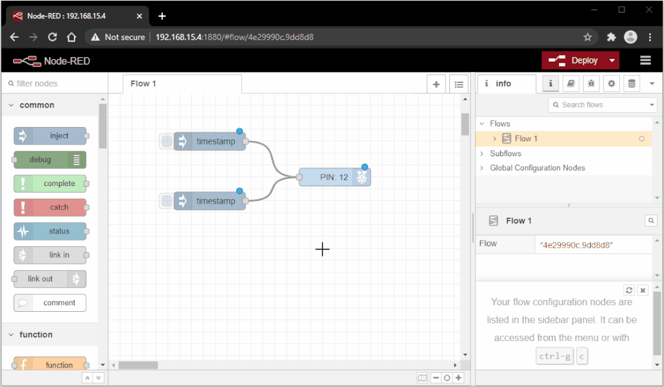Focus the filter nodes search field
This screenshot has height=387, width=664.
tap(55, 84)
